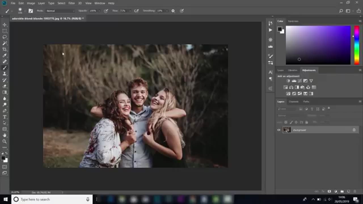Select the Blur tool
363x204 pixels.
click(5, 99)
